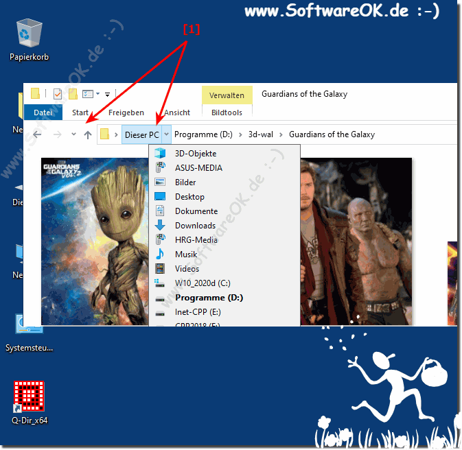Click the ASUS-MEDIA media server icon
The width and height of the screenshot is (462, 450).
pyautogui.click(x=160, y=167)
